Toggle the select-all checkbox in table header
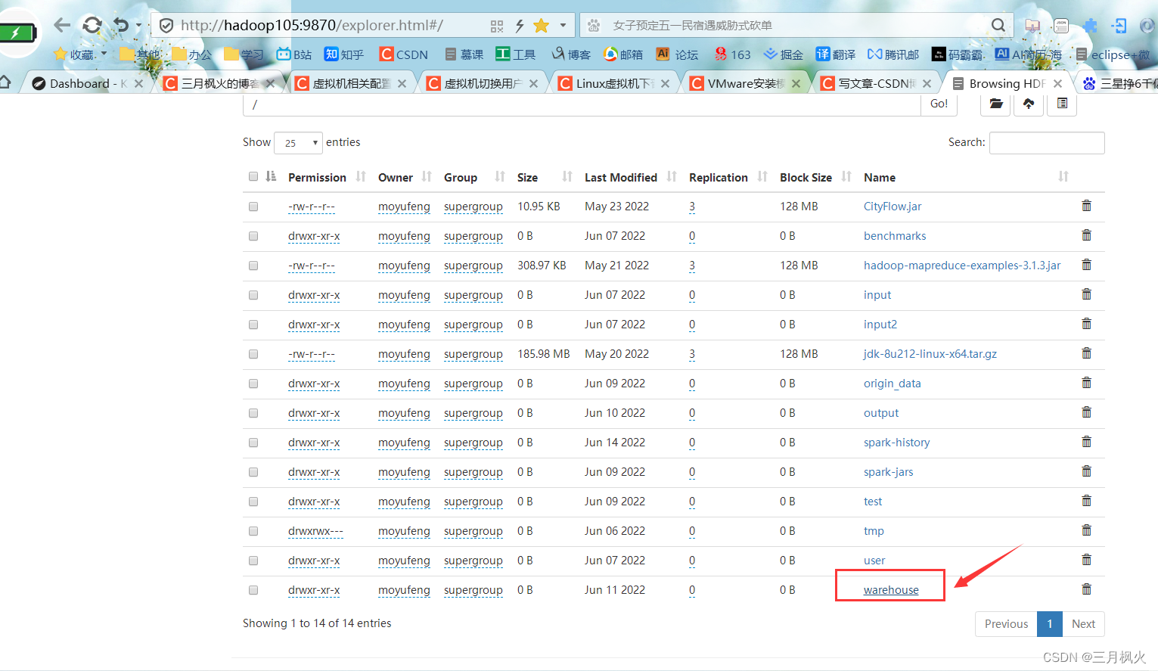This screenshot has height=671, width=1158. (x=253, y=176)
